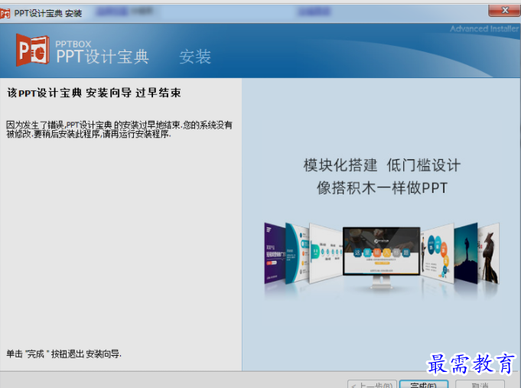Click the '安装' banner label
The height and width of the screenshot is (388, 521).
(195, 57)
